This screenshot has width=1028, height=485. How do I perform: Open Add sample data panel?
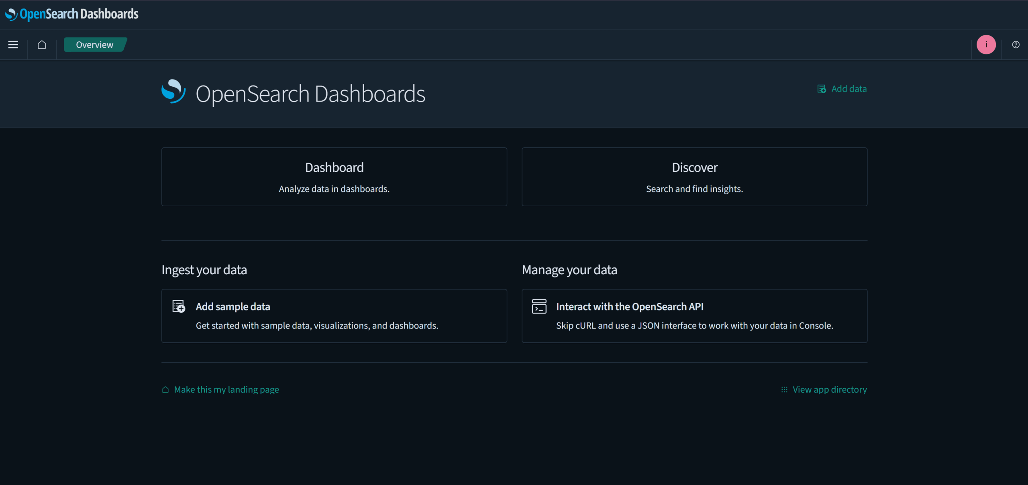click(x=334, y=316)
